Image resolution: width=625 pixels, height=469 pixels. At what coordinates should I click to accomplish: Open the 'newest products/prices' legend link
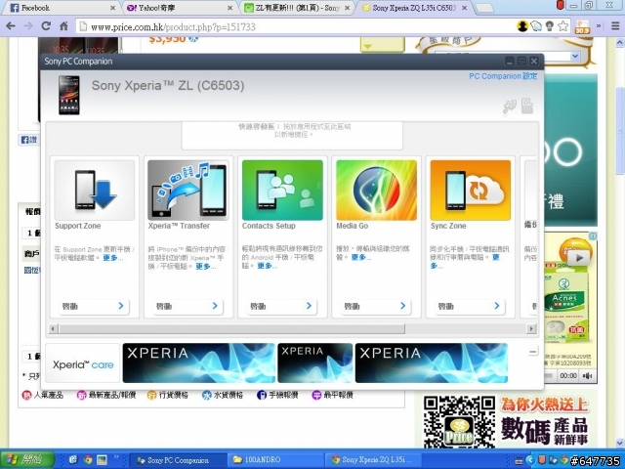tap(106, 395)
